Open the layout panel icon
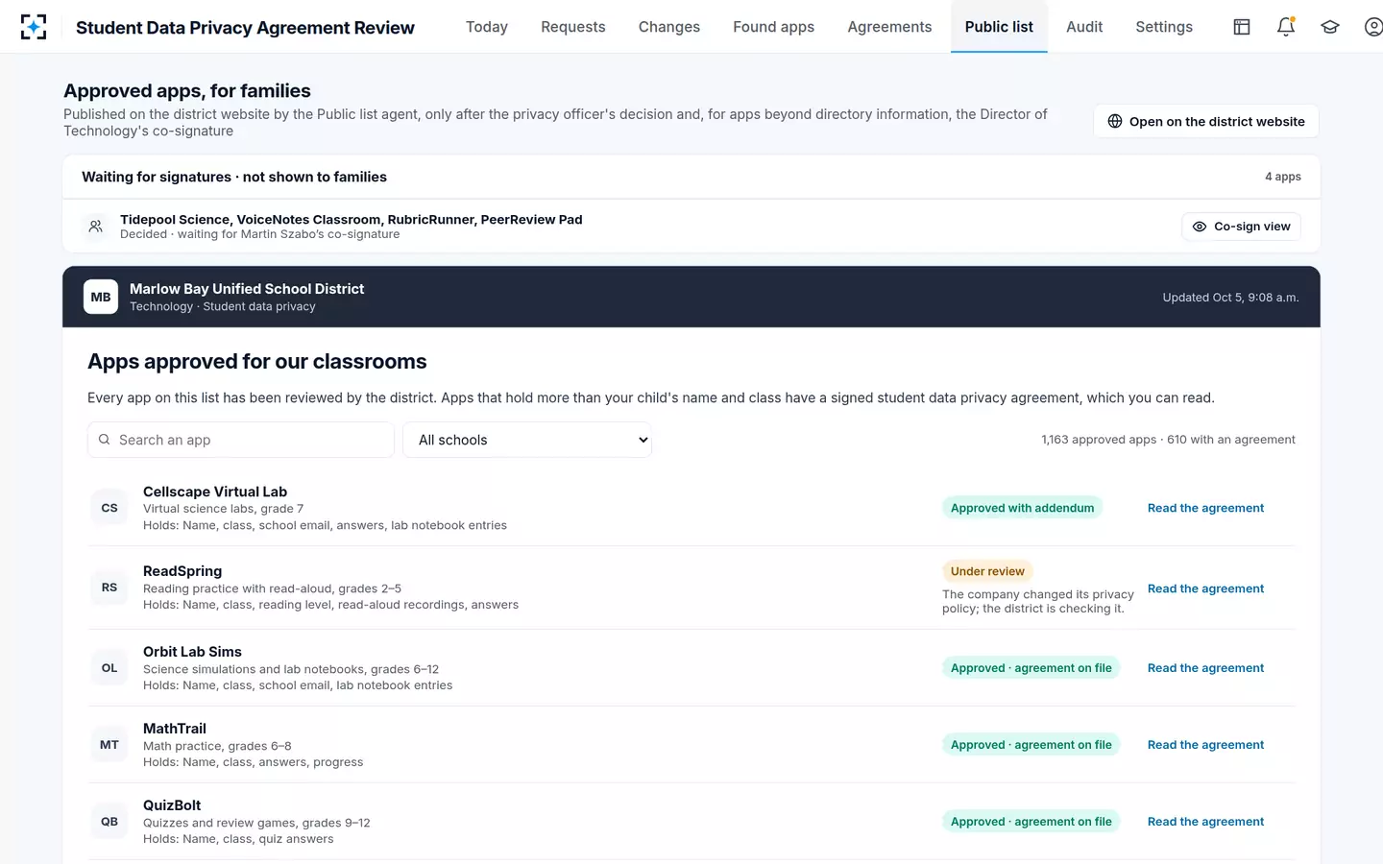This screenshot has height=864, width=1383. click(1242, 27)
